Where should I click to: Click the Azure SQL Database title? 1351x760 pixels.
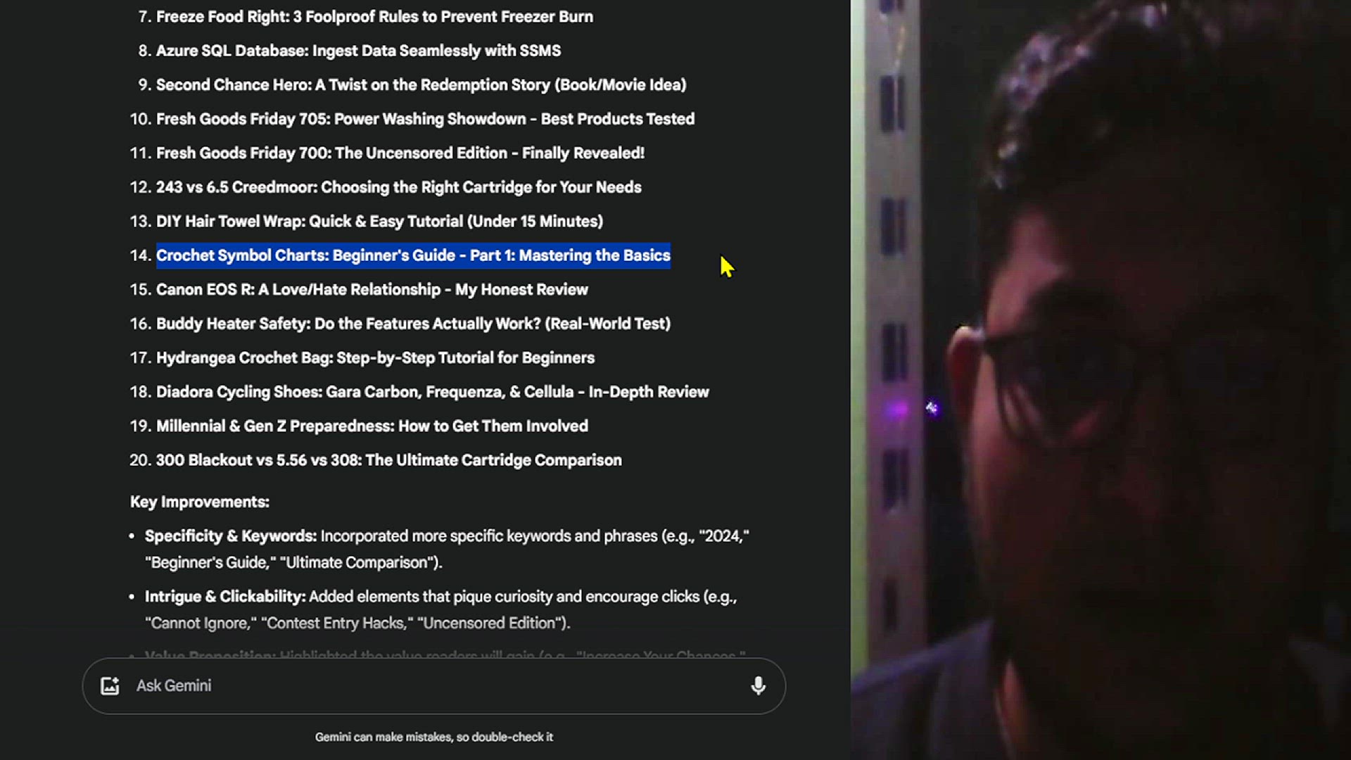pyautogui.click(x=358, y=51)
